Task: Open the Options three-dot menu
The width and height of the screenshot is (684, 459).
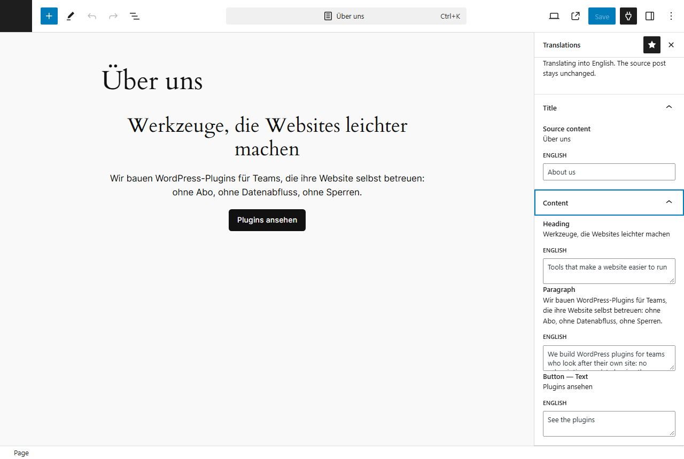Action: click(671, 16)
